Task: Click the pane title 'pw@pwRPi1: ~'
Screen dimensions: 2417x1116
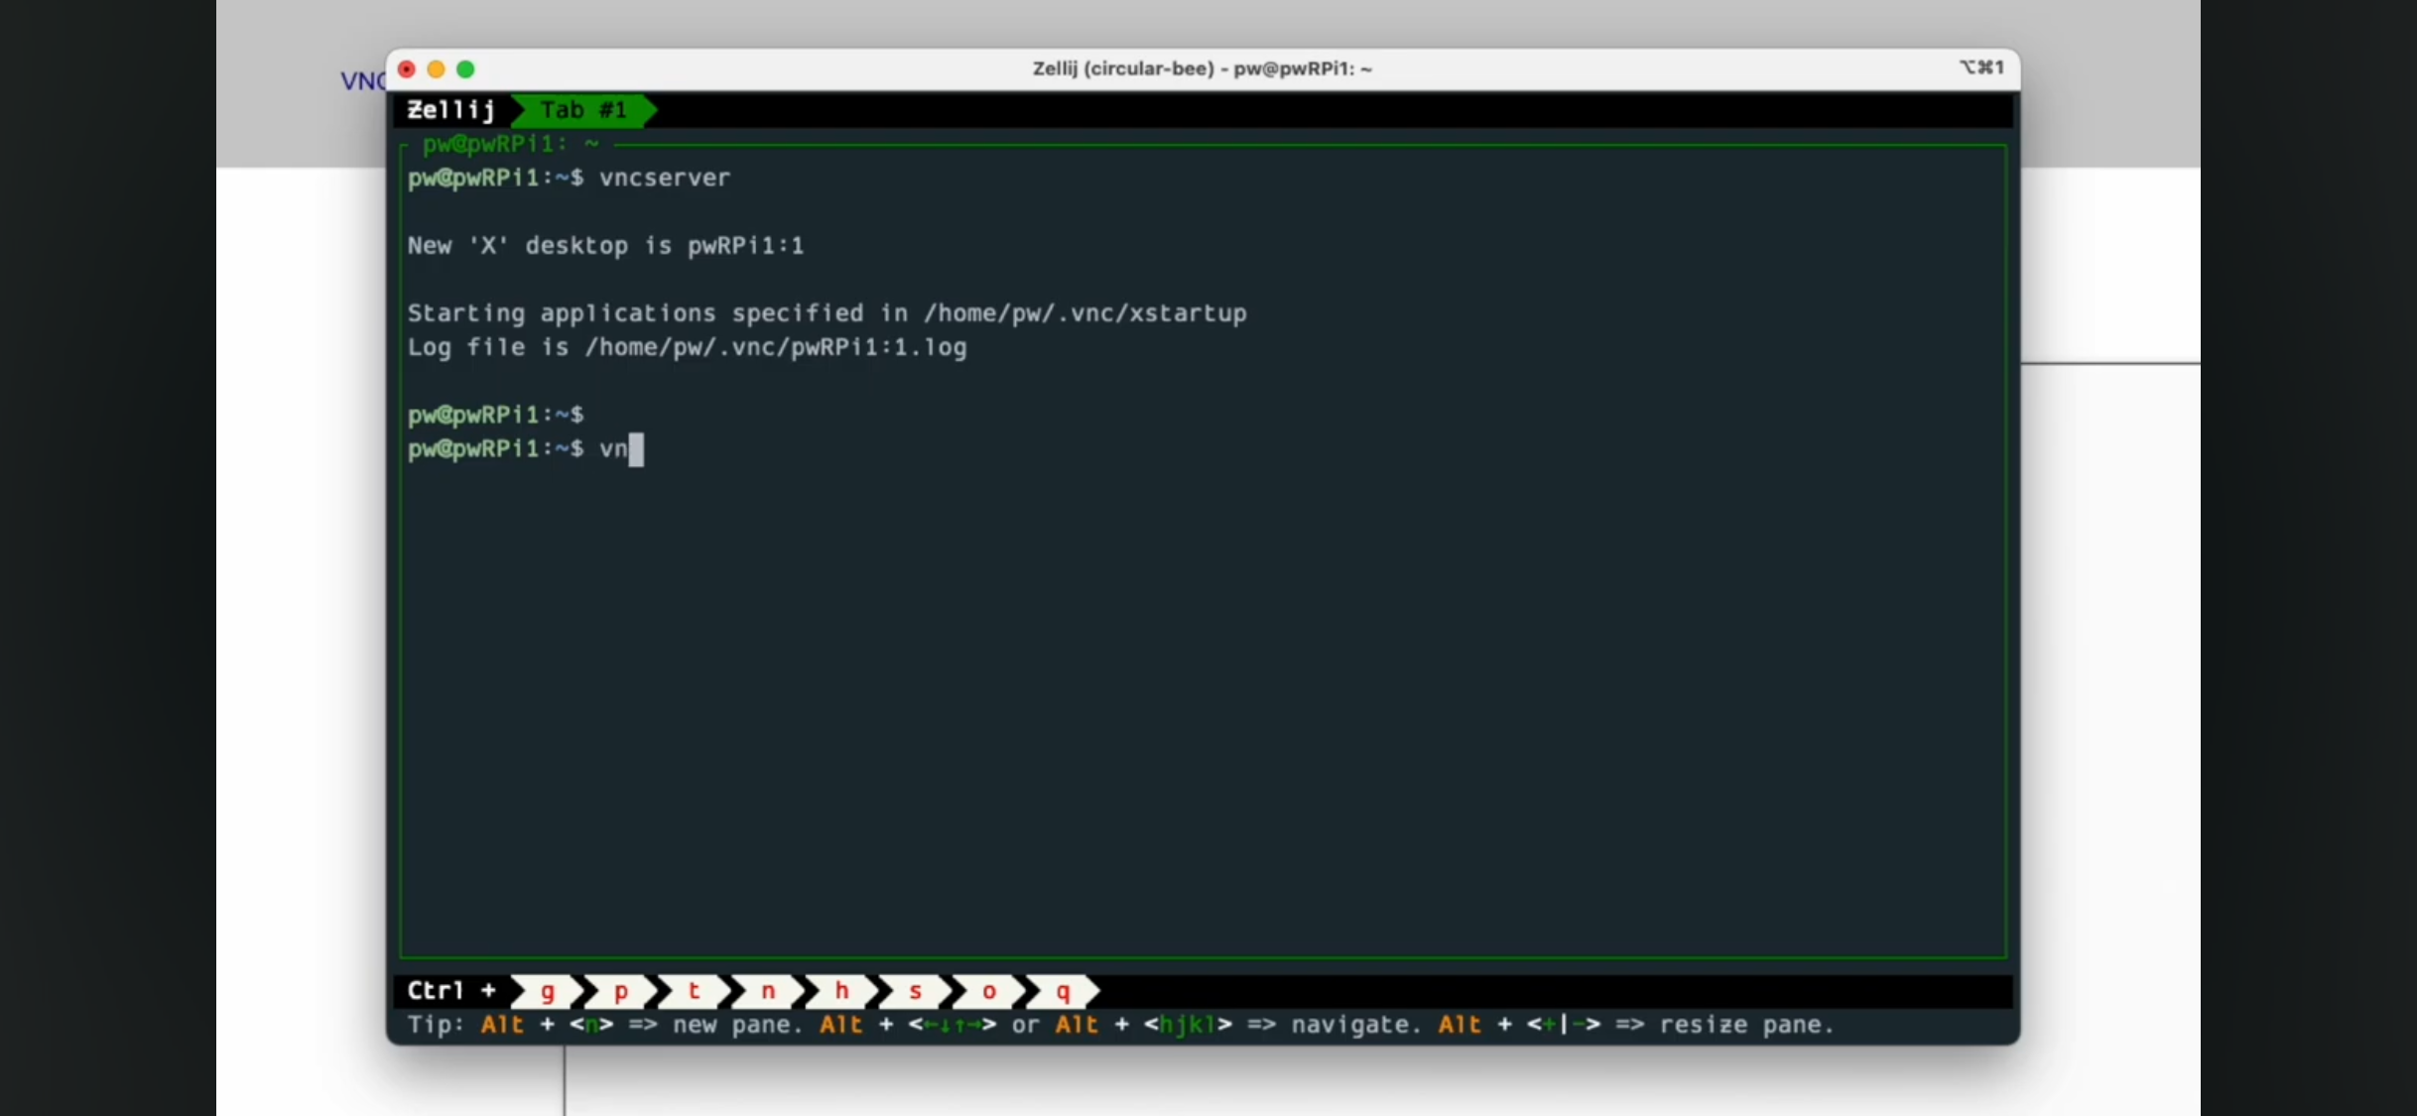Action: point(510,144)
